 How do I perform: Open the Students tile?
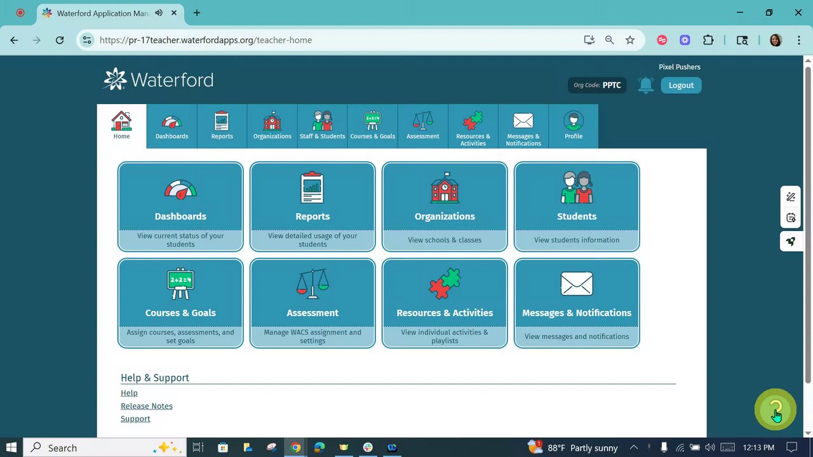pos(577,207)
